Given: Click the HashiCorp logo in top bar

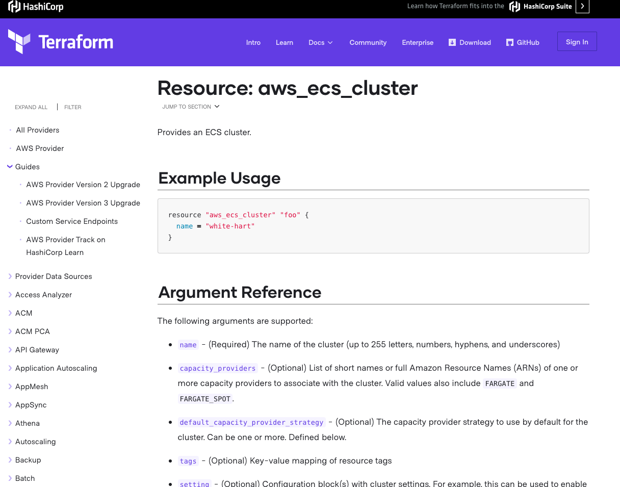Looking at the screenshot, I should [36, 7].
